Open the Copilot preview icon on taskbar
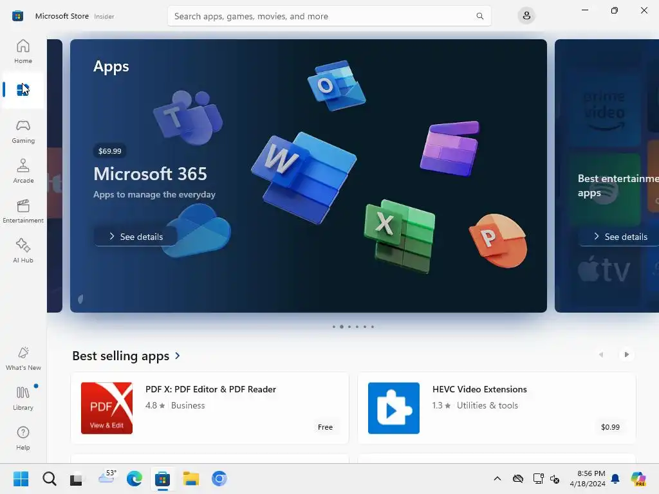The width and height of the screenshot is (659, 494). pyautogui.click(x=638, y=479)
